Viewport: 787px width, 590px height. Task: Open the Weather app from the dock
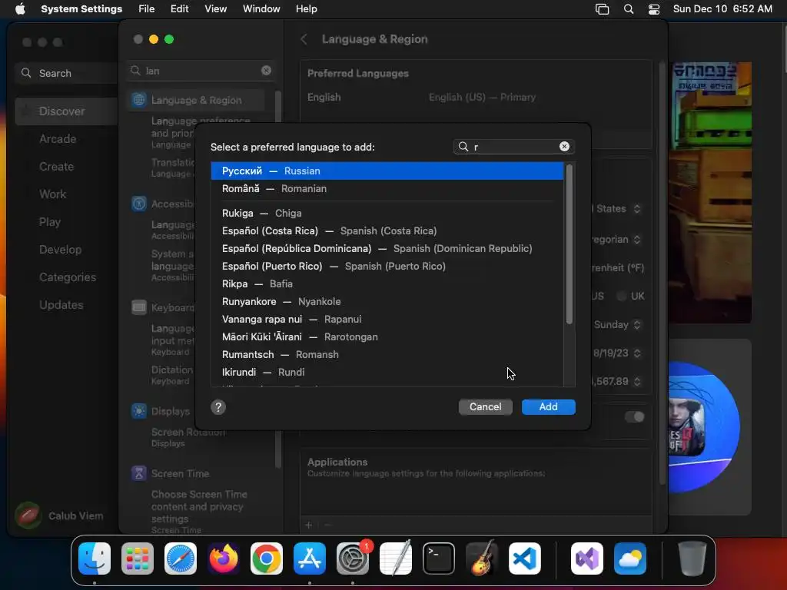[630, 559]
